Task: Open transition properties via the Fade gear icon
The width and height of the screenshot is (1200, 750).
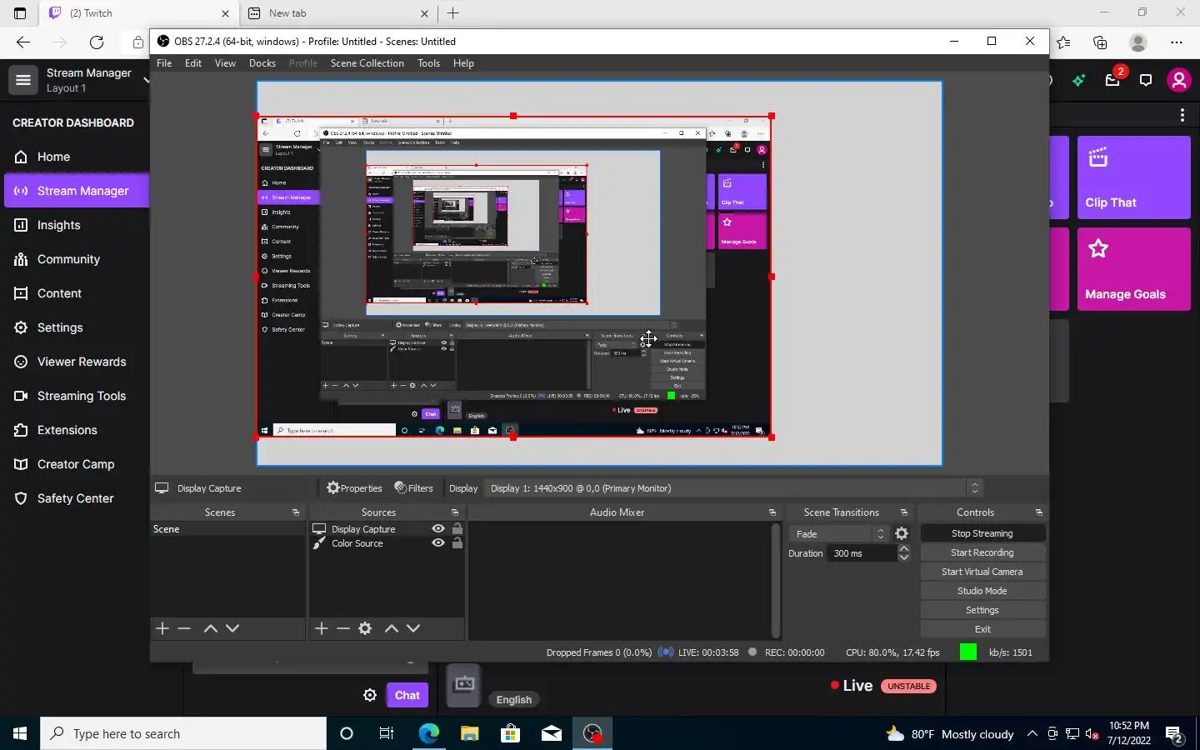Action: click(x=902, y=533)
